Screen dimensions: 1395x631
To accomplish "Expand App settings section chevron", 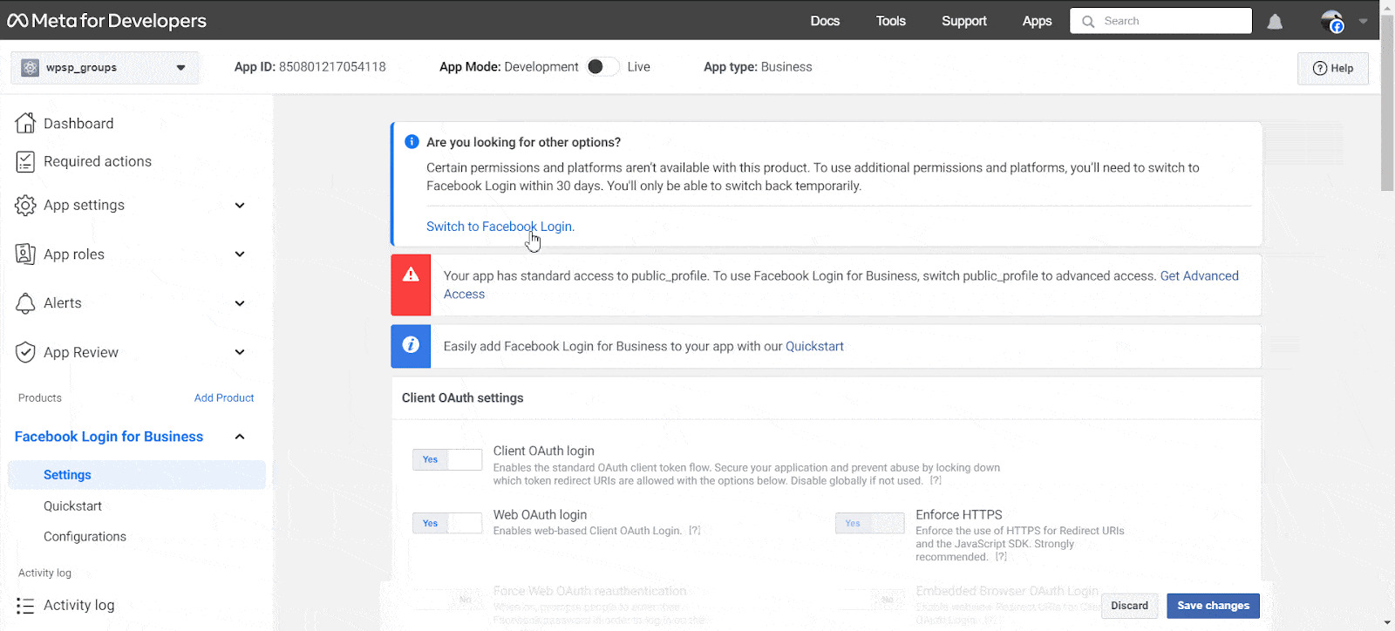I will pos(240,205).
